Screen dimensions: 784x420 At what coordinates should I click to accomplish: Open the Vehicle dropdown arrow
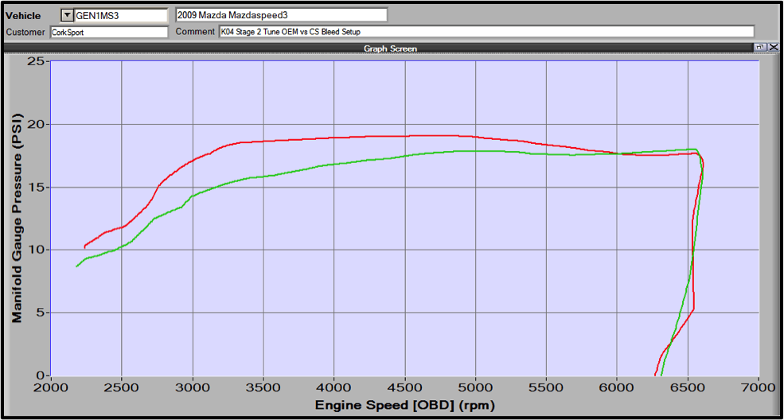click(67, 15)
